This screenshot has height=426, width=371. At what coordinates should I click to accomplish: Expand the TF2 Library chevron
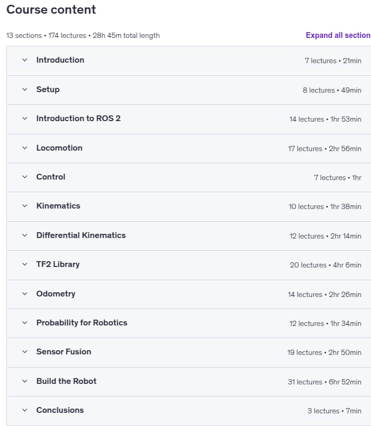coord(25,264)
